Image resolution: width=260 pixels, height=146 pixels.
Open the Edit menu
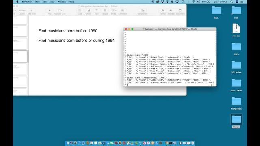coord(44,2)
